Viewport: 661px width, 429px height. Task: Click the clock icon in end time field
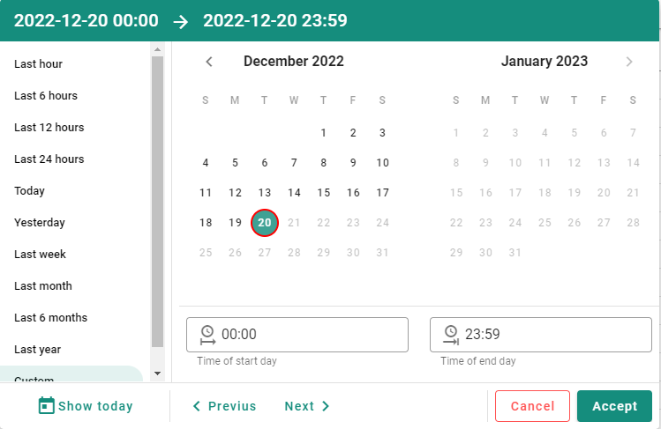(x=451, y=336)
